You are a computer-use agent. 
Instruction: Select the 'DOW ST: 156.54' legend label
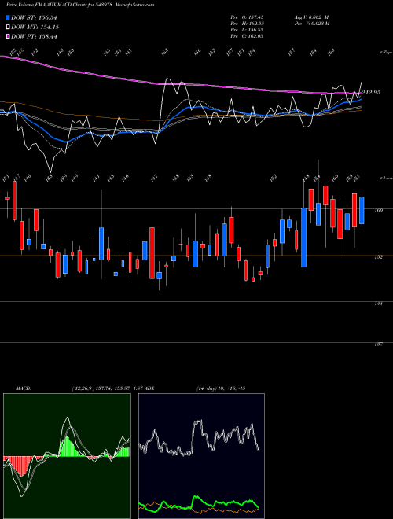34,17
